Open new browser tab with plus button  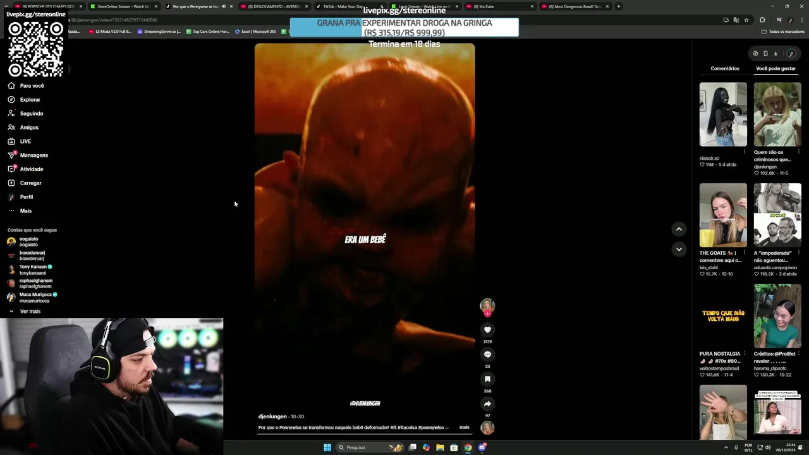tap(618, 6)
